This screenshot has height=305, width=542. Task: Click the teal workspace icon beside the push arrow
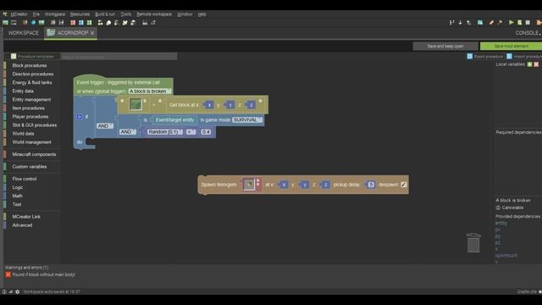click(x=480, y=23)
